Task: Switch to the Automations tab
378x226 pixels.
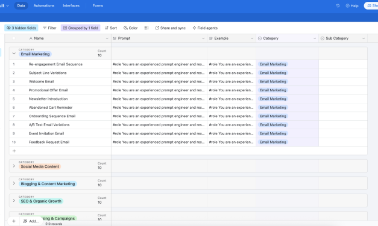Action: click(x=44, y=5)
